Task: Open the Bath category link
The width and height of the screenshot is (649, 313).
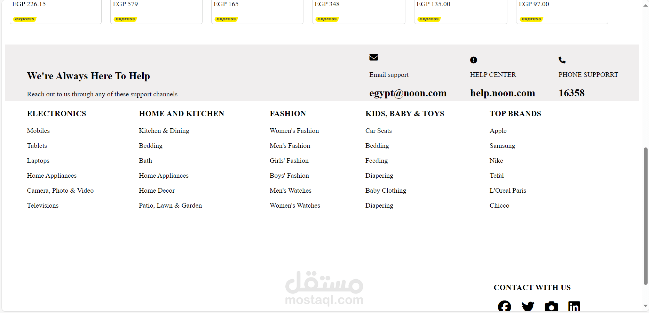Action: [x=145, y=161]
